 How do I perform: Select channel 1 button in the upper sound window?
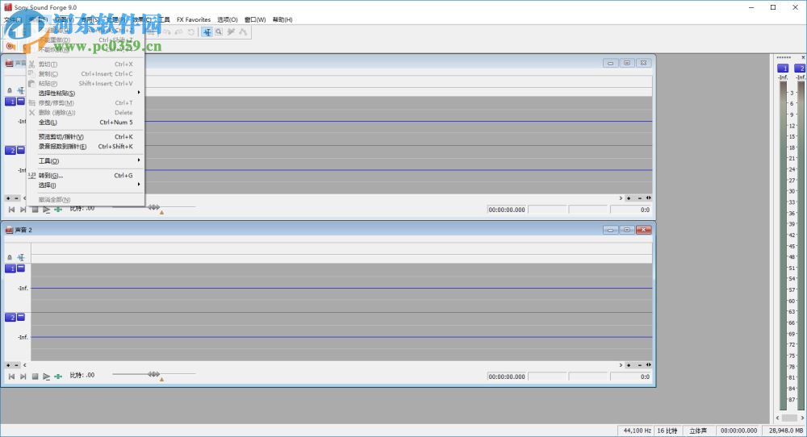(10, 102)
